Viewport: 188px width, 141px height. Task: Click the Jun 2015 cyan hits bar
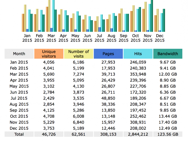89,24
